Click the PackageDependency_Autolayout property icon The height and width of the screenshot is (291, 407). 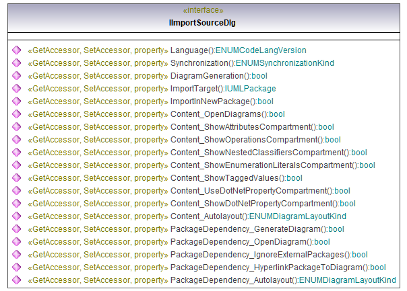click(16, 280)
